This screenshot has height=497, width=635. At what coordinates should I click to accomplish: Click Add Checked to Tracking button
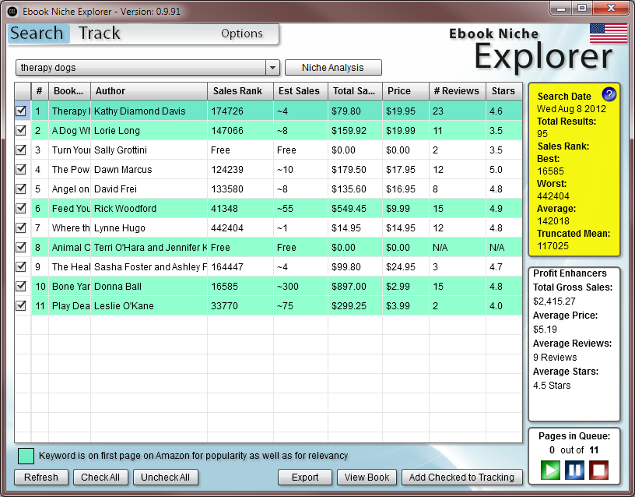461,478
